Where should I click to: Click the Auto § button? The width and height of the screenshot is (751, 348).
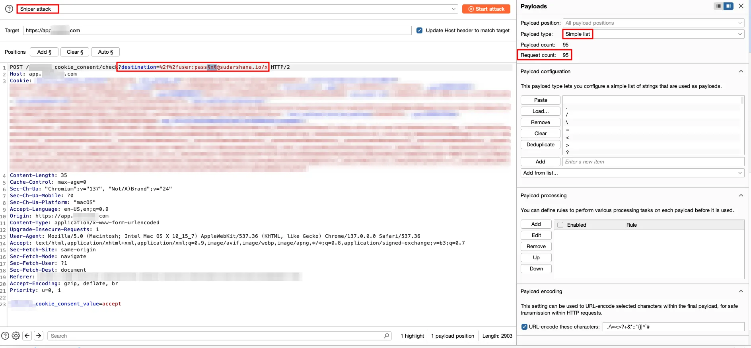point(105,52)
